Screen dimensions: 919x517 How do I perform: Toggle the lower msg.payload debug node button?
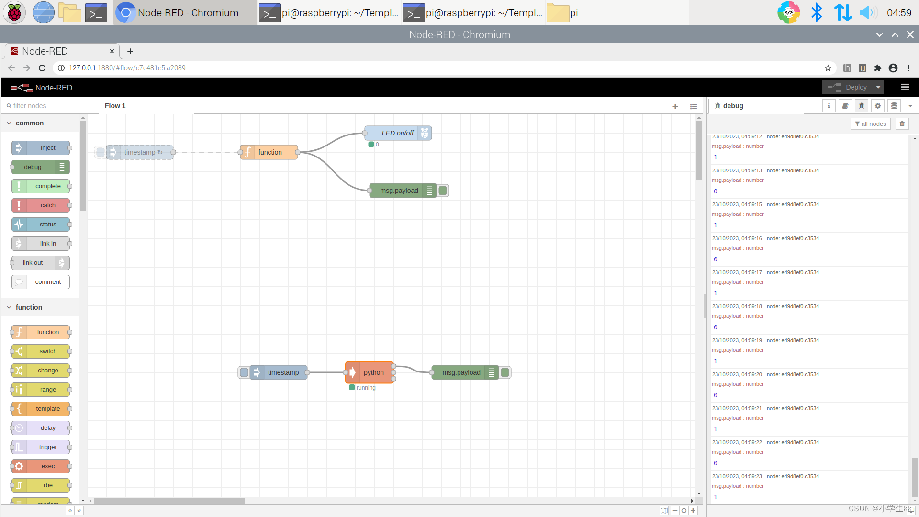click(x=505, y=372)
